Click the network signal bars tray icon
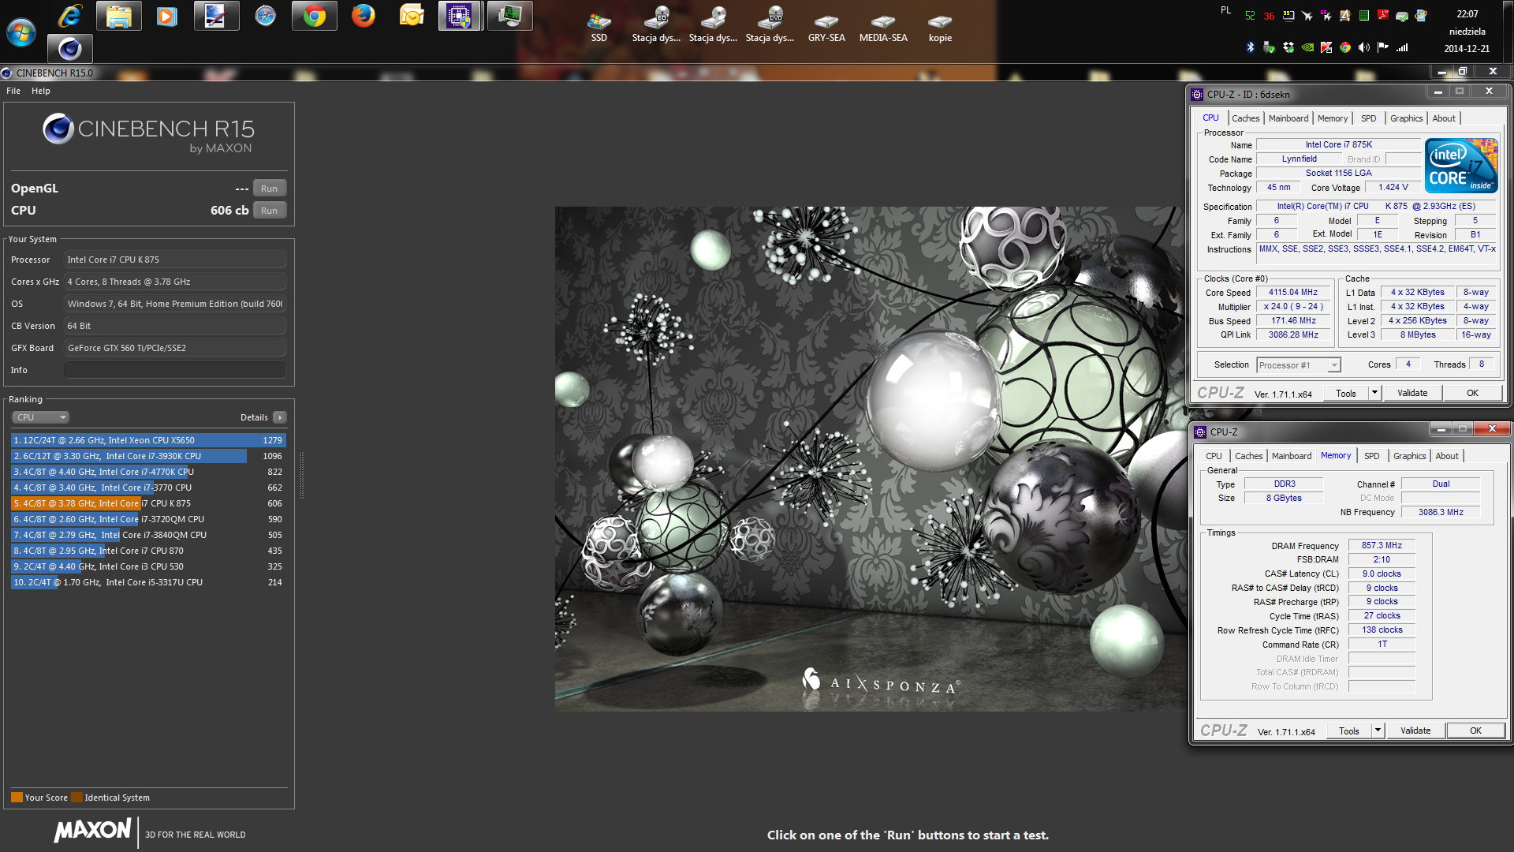Viewport: 1514px width, 852px height. (x=1402, y=47)
